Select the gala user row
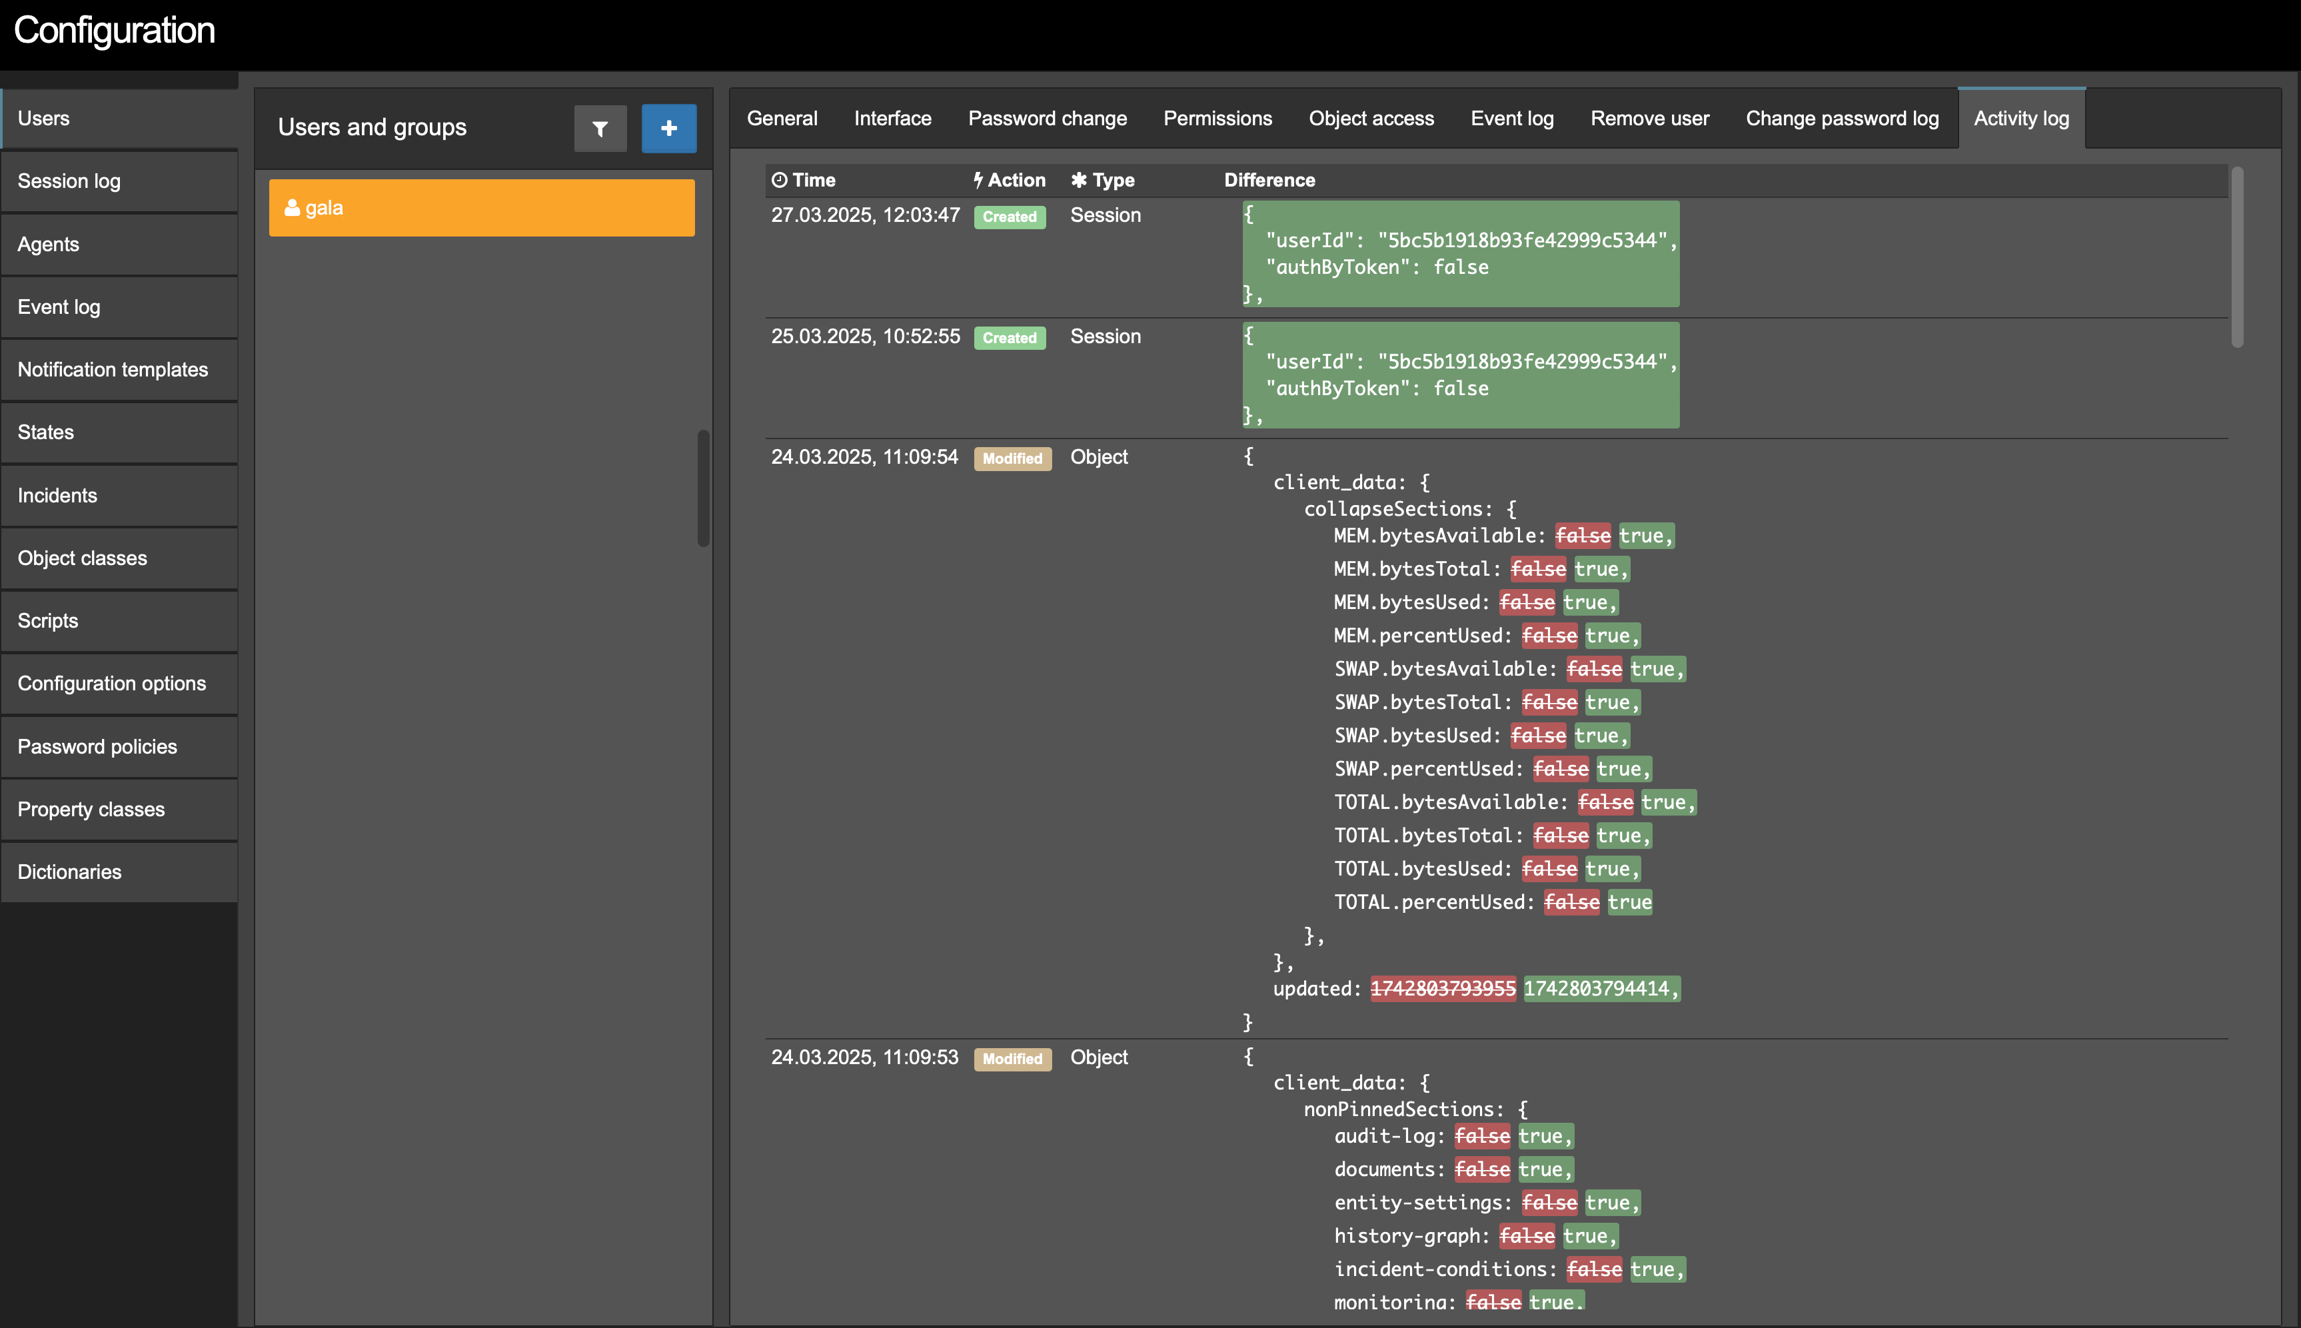Image resolution: width=2301 pixels, height=1328 pixels. [482, 208]
